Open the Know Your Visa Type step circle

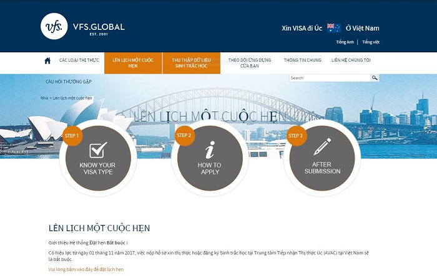pyautogui.click(x=98, y=158)
